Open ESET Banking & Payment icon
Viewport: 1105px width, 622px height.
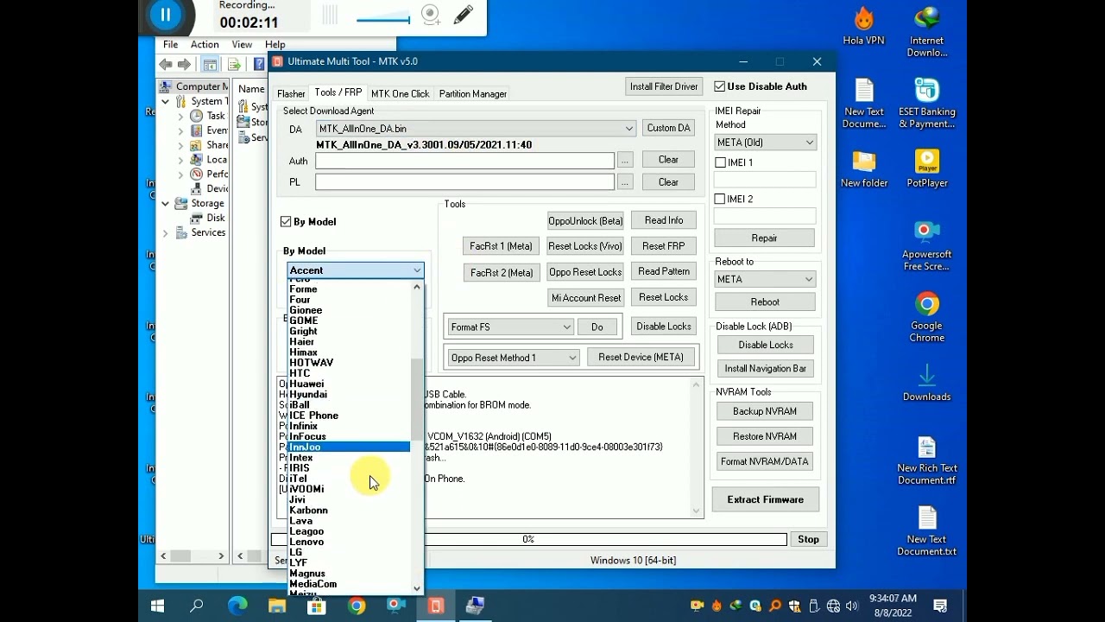tap(927, 104)
